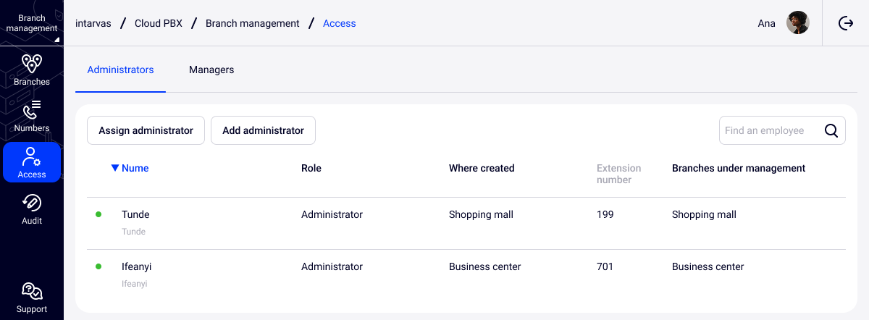The height and width of the screenshot is (320, 869).
Task: Click the logout arrow icon
Action: tap(846, 23)
